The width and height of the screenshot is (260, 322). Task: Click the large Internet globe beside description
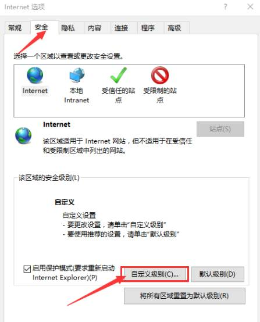tap(23, 135)
